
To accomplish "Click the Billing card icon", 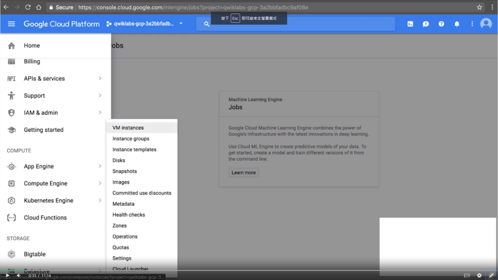I will [x=12, y=62].
